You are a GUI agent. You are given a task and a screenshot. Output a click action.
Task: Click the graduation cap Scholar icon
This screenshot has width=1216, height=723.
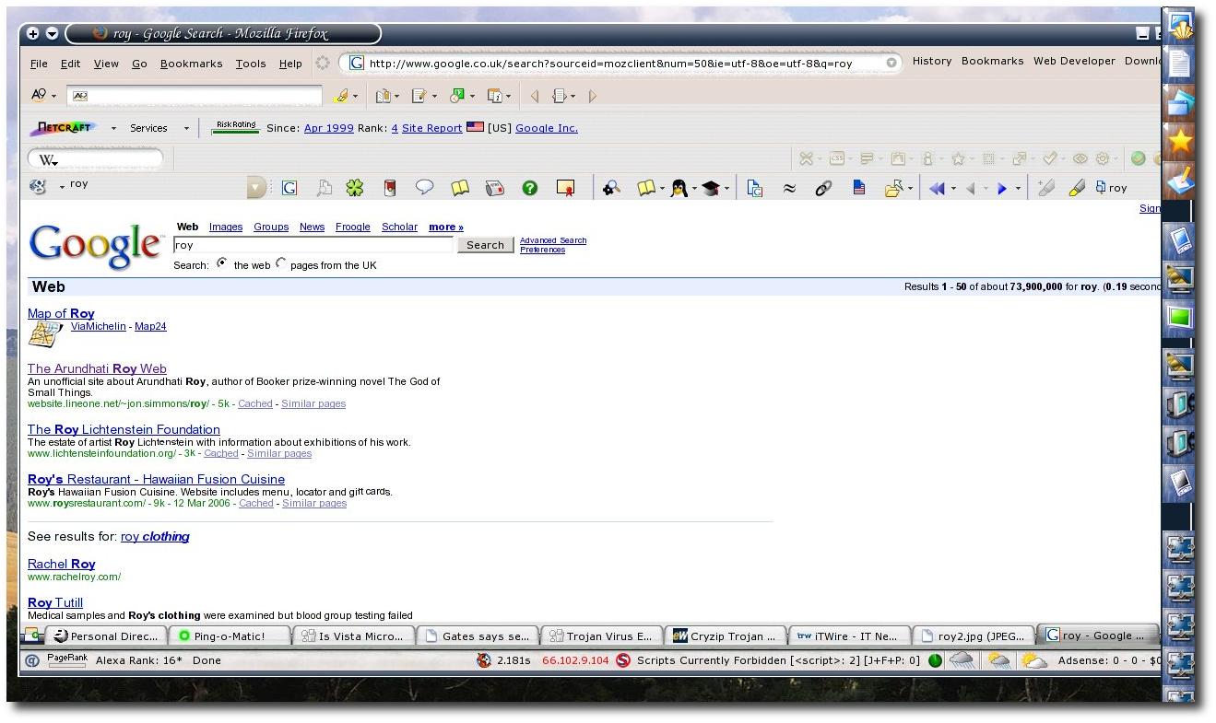click(710, 188)
